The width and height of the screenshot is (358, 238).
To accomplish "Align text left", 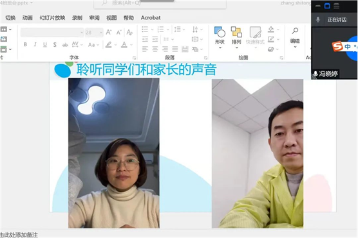I will click(145, 49).
